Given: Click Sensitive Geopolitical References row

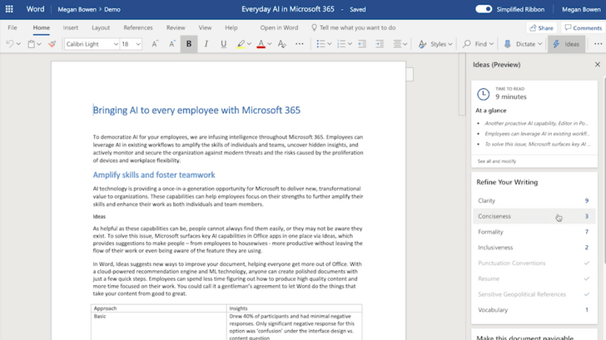Looking at the screenshot, I should pyautogui.click(x=534, y=294).
